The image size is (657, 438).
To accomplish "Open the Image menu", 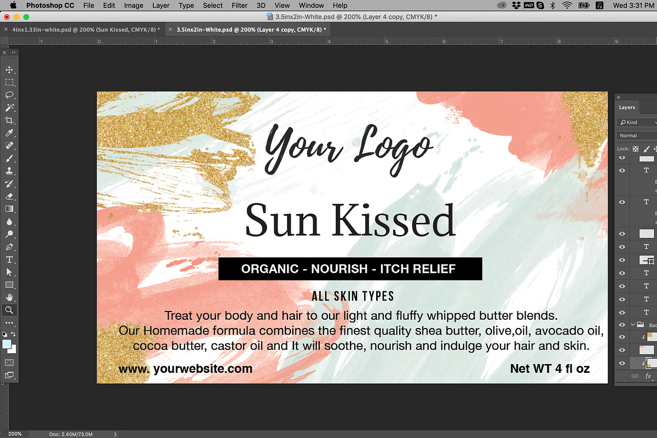I will click(x=134, y=5).
